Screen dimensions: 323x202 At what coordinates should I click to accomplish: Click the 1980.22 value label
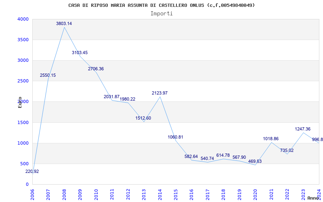coord(128,99)
